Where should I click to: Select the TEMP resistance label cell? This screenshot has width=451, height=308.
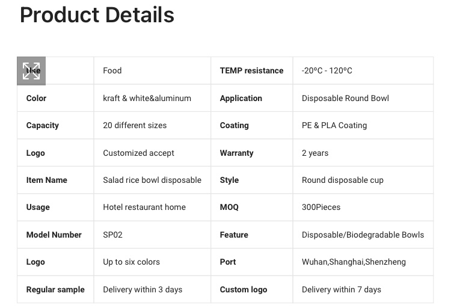click(x=252, y=70)
